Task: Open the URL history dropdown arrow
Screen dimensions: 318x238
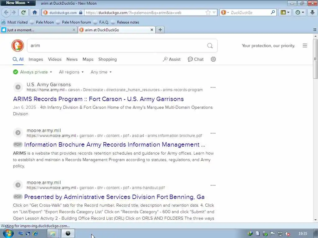Action: click(x=214, y=12)
